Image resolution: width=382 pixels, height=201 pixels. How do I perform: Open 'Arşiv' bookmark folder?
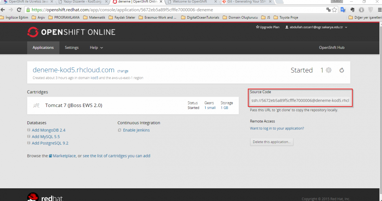click(39, 17)
